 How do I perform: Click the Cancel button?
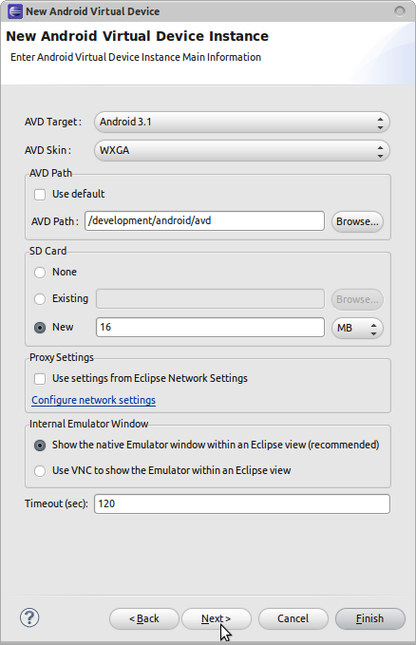coord(293,618)
